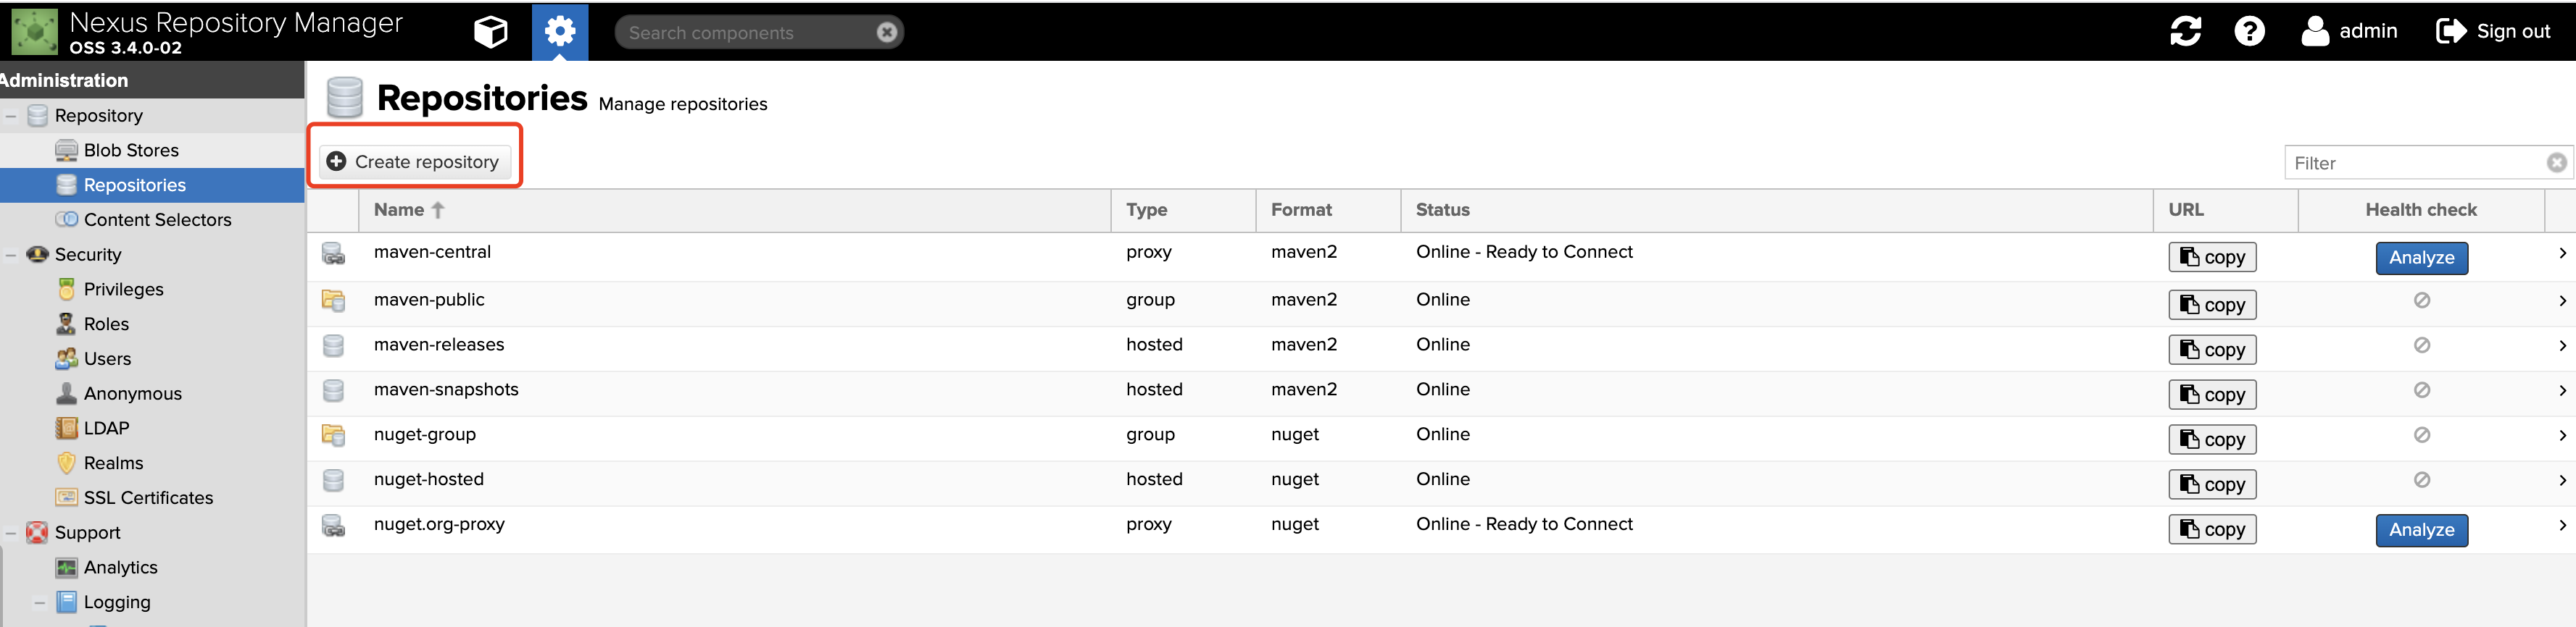Open Anonymous settings
This screenshot has width=2576, height=627.
click(x=132, y=393)
